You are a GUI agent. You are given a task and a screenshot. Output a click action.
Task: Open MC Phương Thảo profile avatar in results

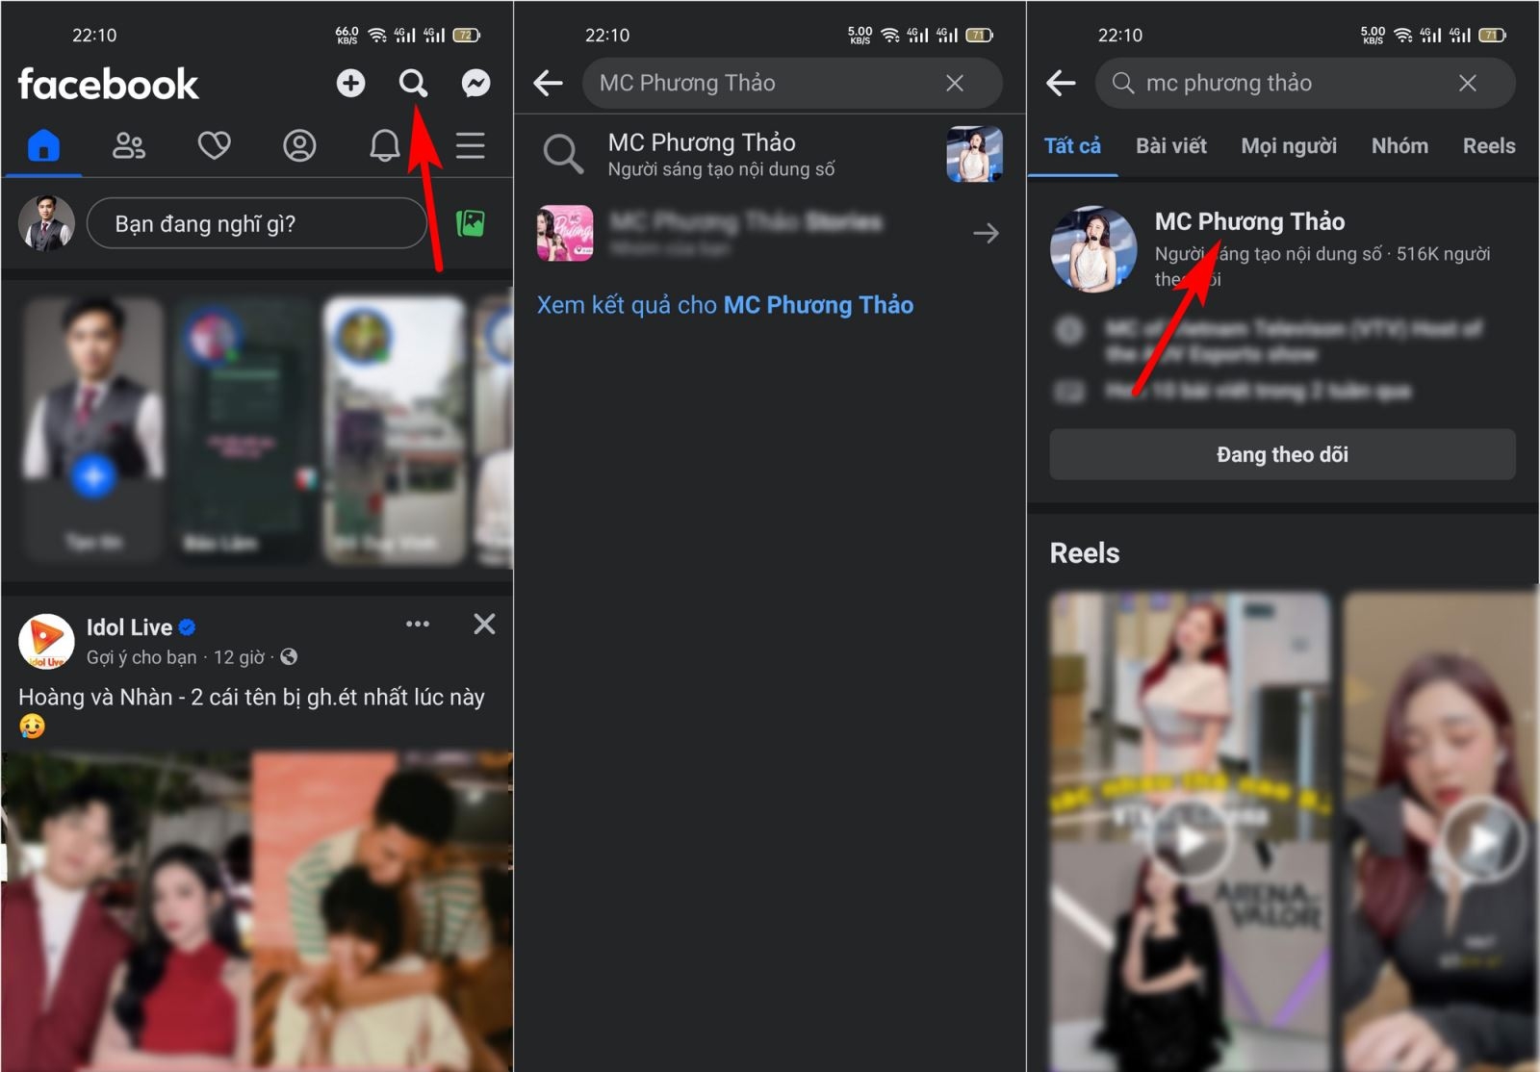1093,248
